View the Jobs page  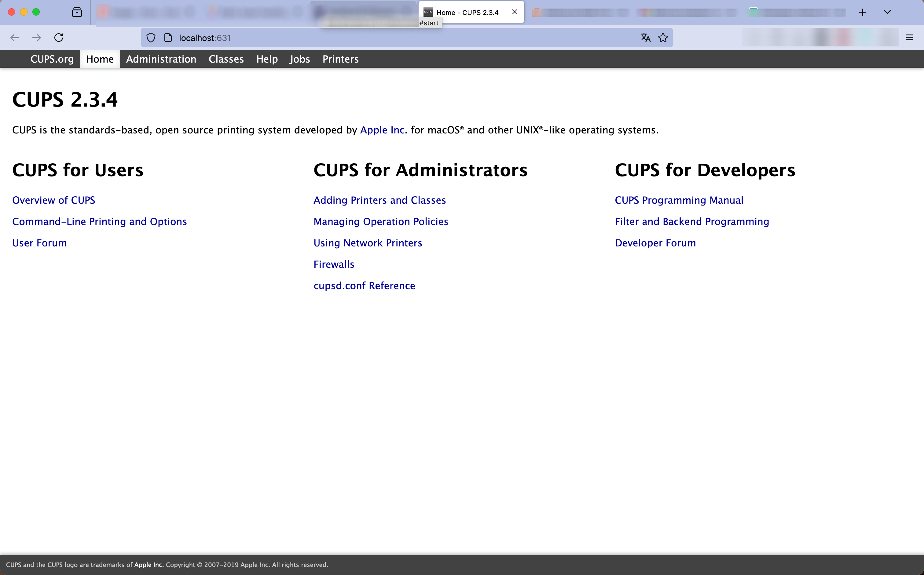[x=300, y=59]
